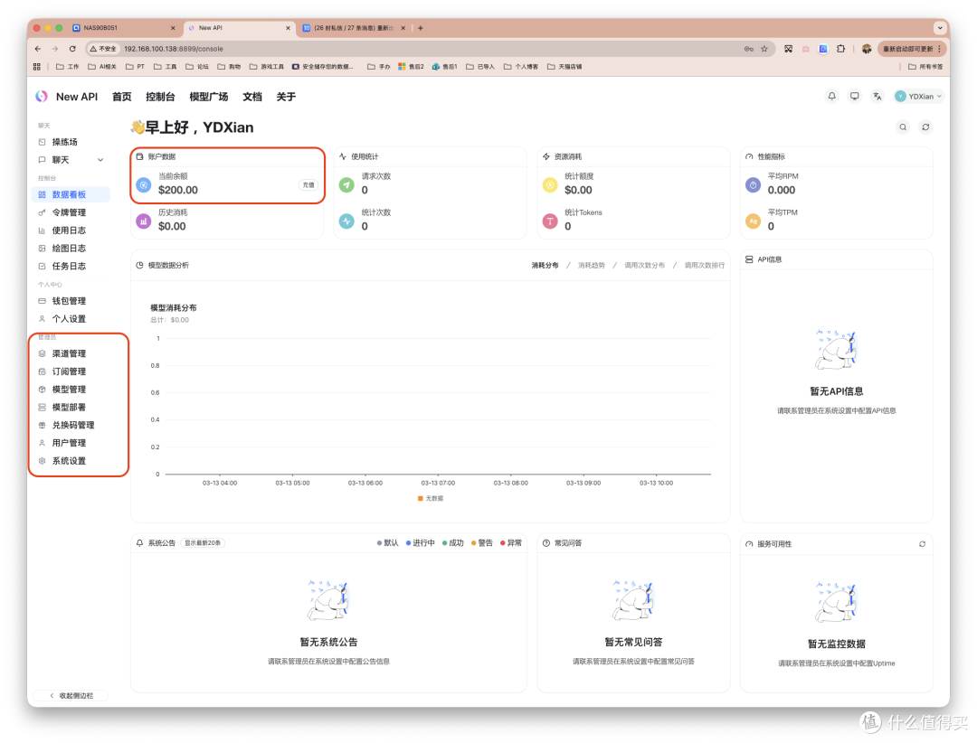Click the 当前余额 blue circle icon
977x743 pixels.
(x=143, y=184)
